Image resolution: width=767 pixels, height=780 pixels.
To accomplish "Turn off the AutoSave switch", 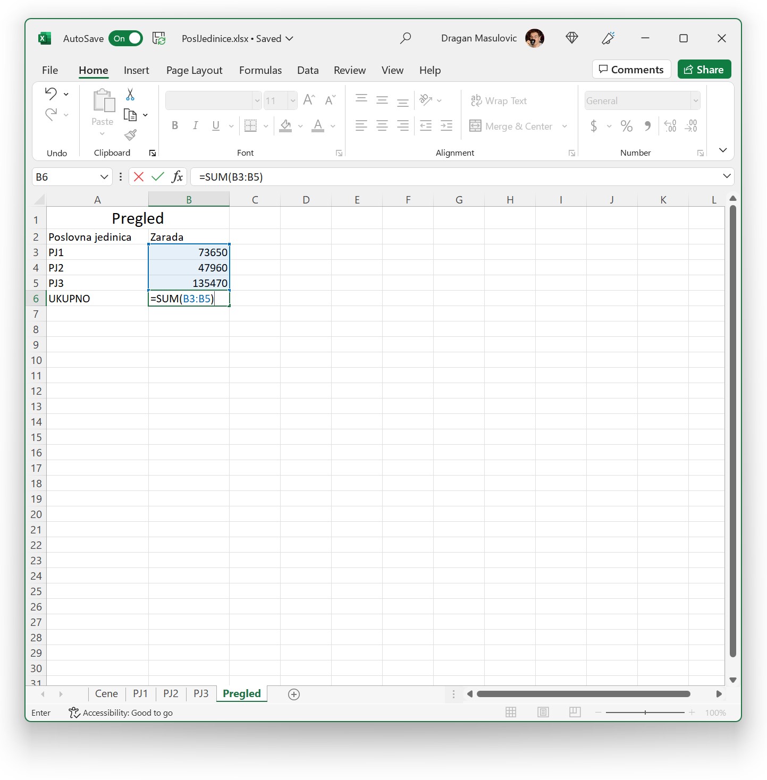I will pos(125,38).
